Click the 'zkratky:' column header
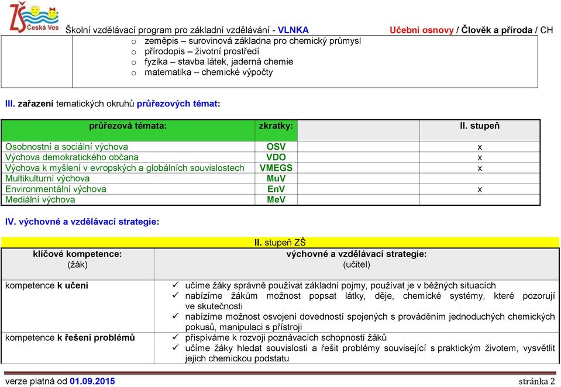The image size is (561, 387). point(276,130)
